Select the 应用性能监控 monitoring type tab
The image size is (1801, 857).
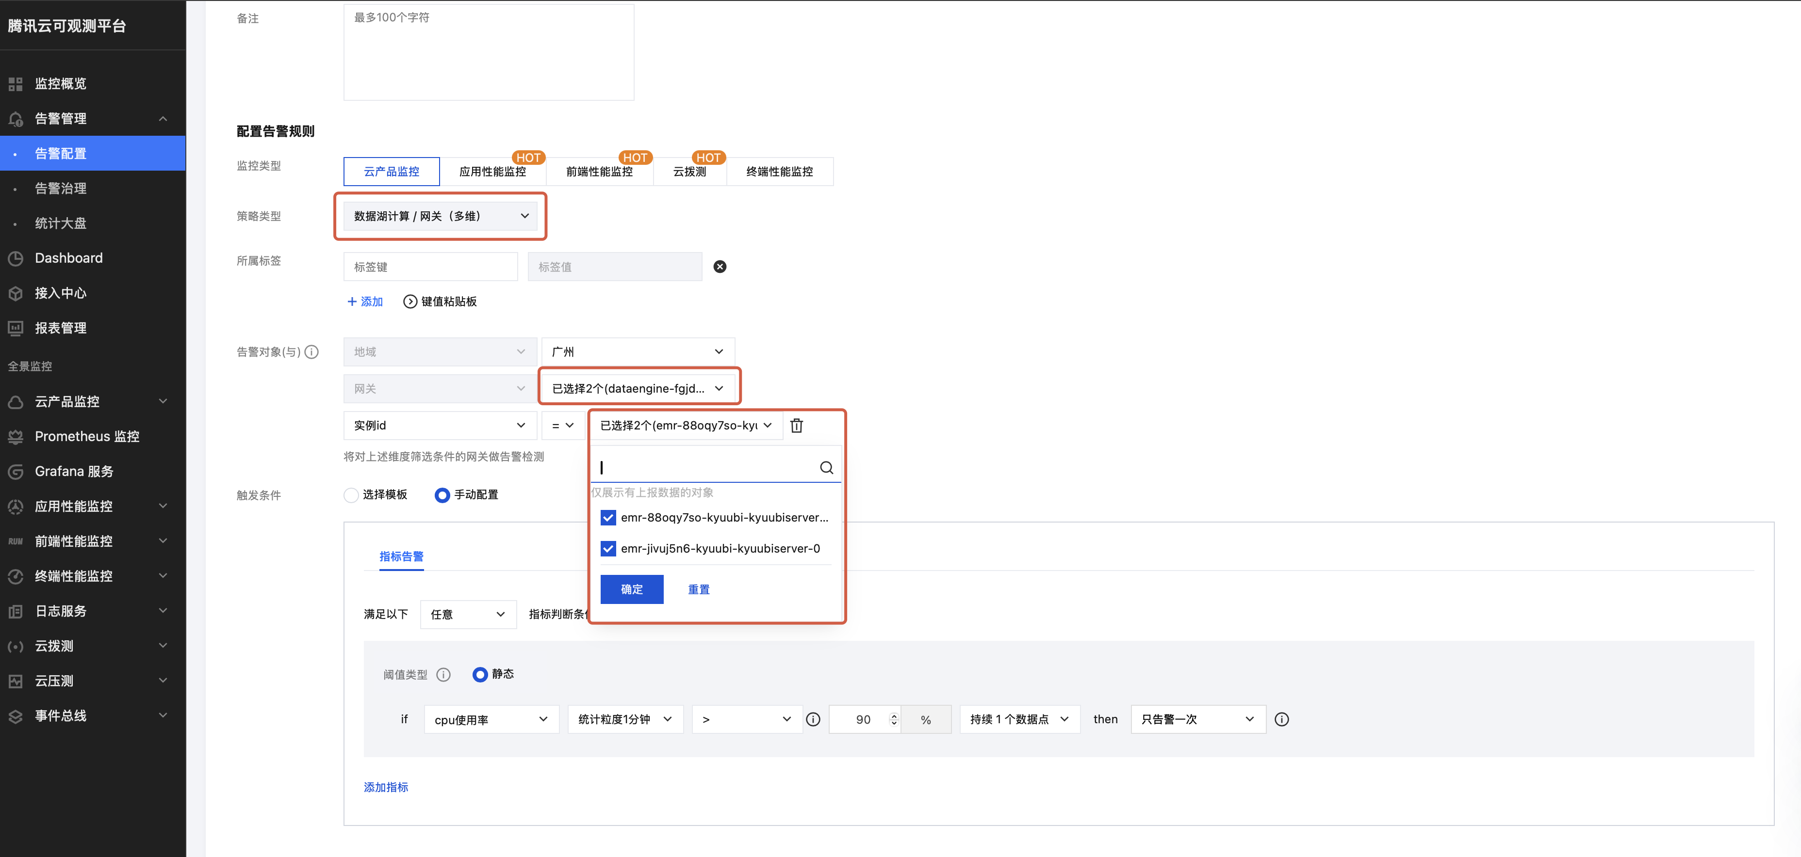click(493, 172)
